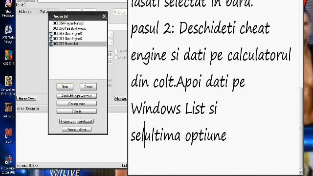Viewport: 313px width, 176px height.
Task: Open San Andreas Mod Installer shortcut
Action: [8, 86]
